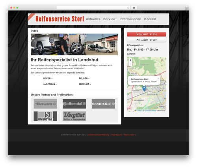
Task: Click the browser download icon
Action: click(134, 8)
